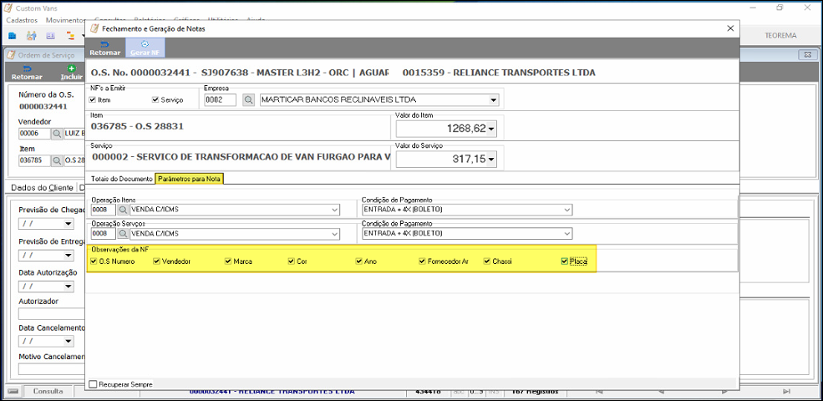Click Gerar NF toolbar button
This screenshot has width=823, height=401.
145,48
